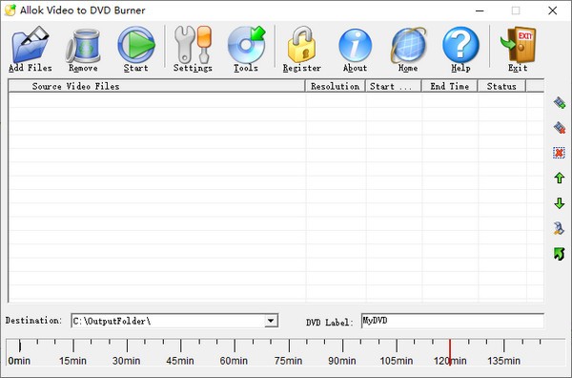This screenshot has width=572, height=378.
Task: Open the Add Files toolbar button
Action: tap(31, 49)
